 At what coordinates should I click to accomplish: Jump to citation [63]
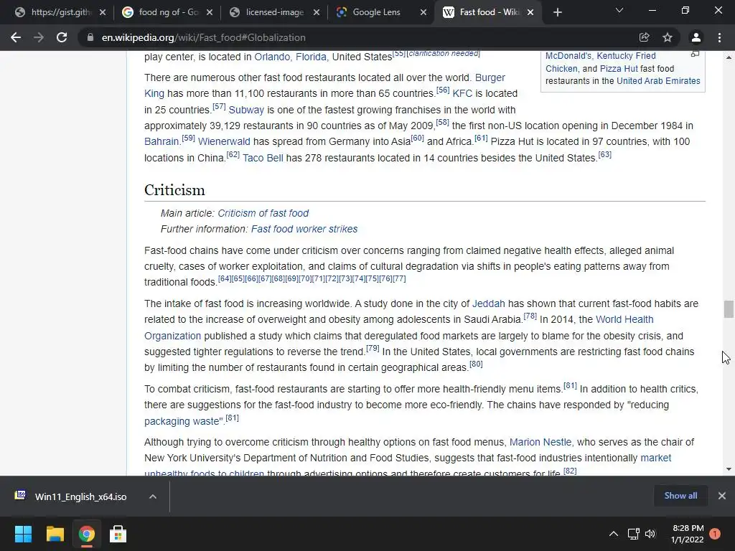point(604,155)
